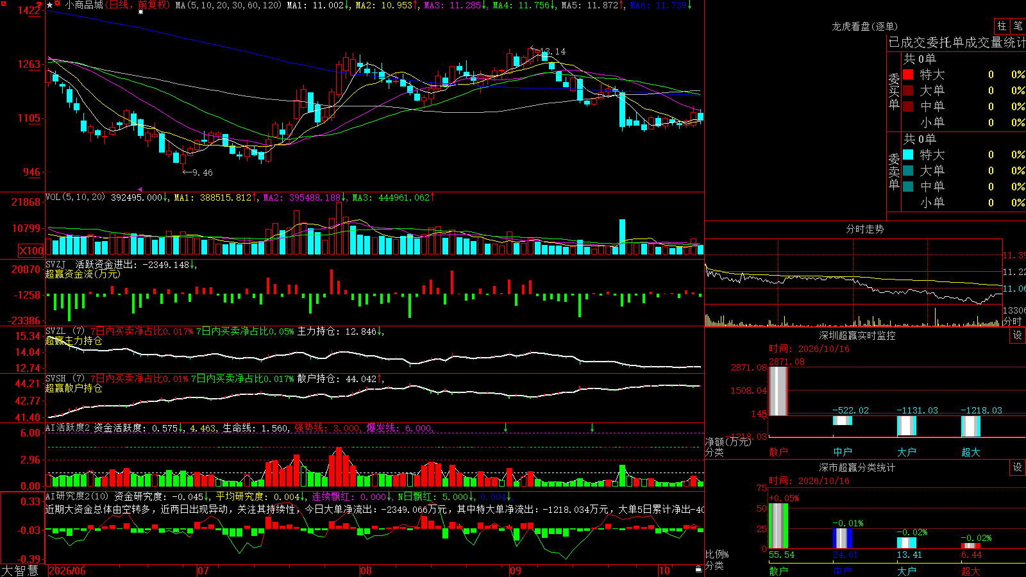Click the star favorite icon beside 小商品城
Screen dimensions: 1026x577
[x=50, y=5]
